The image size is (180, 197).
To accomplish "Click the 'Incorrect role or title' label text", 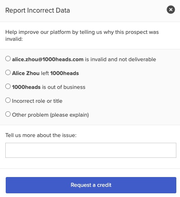I will (37, 101).
